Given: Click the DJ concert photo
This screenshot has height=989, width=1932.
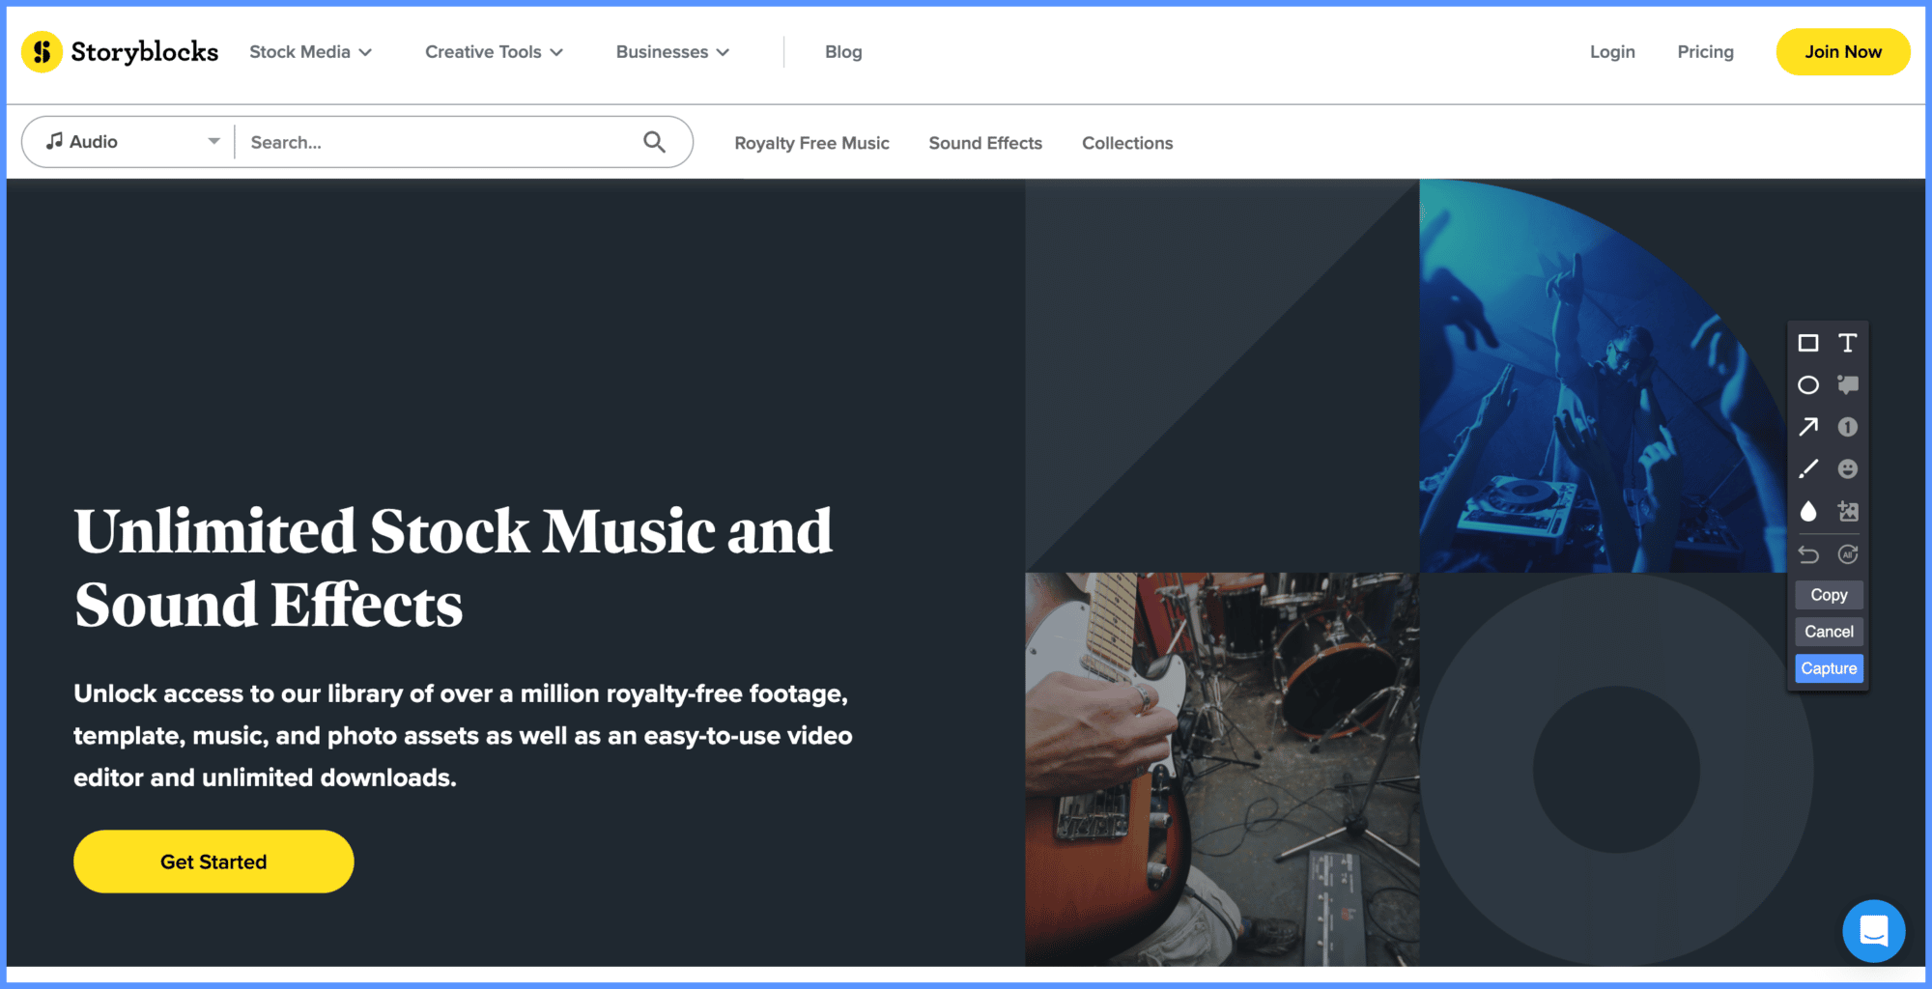Looking at the screenshot, I should (x=1603, y=377).
